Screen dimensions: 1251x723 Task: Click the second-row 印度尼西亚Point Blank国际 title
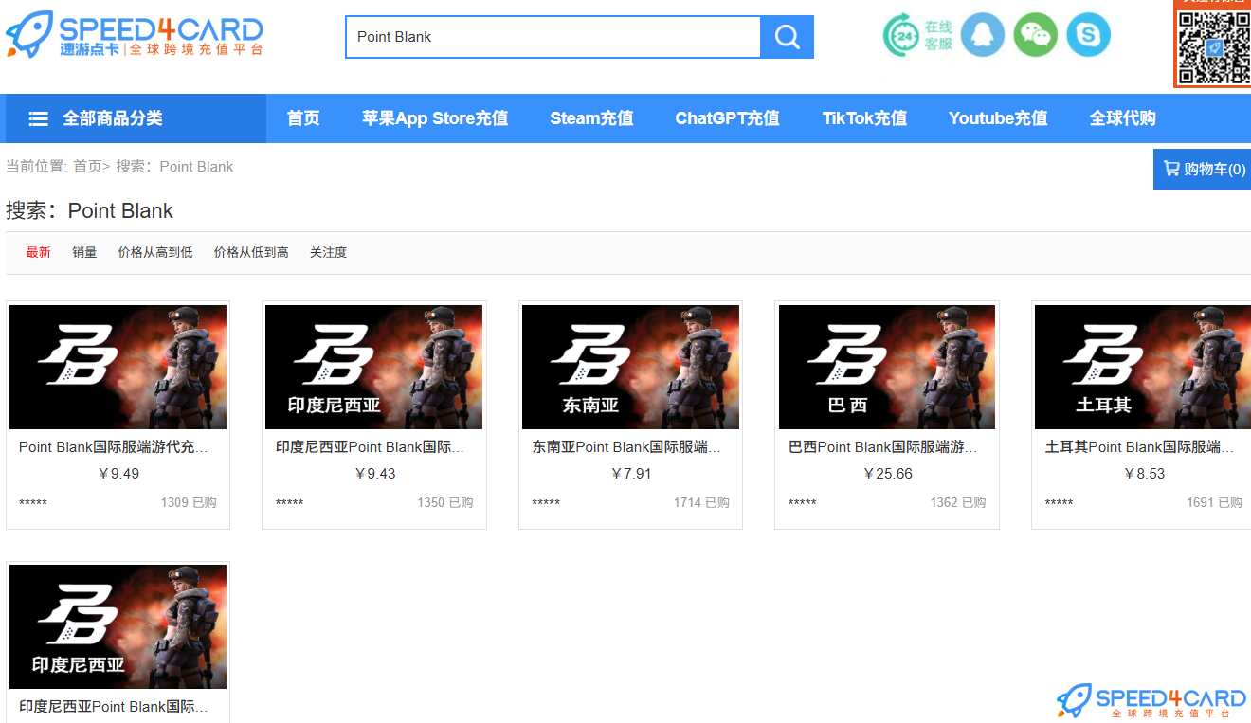(x=113, y=707)
